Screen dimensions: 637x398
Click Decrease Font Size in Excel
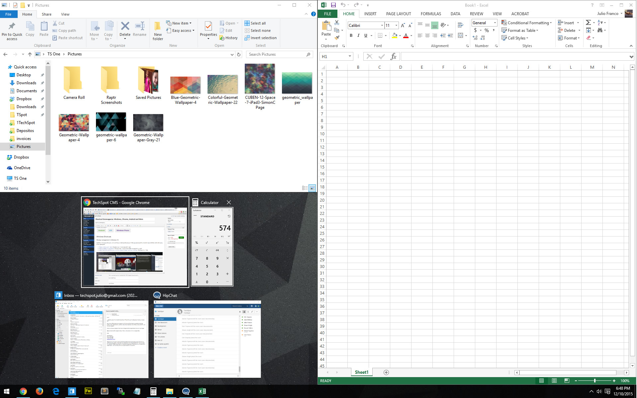tap(410, 25)
